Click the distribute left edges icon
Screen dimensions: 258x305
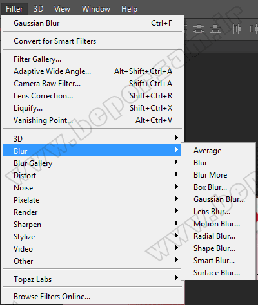[x=237, y=29]
